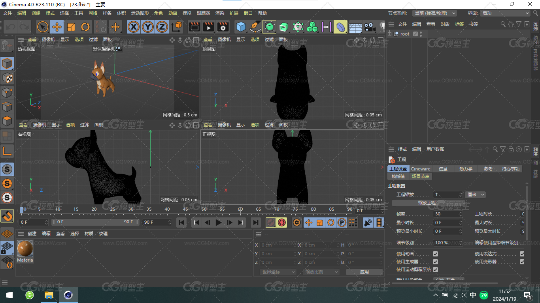540x303 pixels.
Task: Open the 世界坐标 dropdown
Action: (278, 272)
